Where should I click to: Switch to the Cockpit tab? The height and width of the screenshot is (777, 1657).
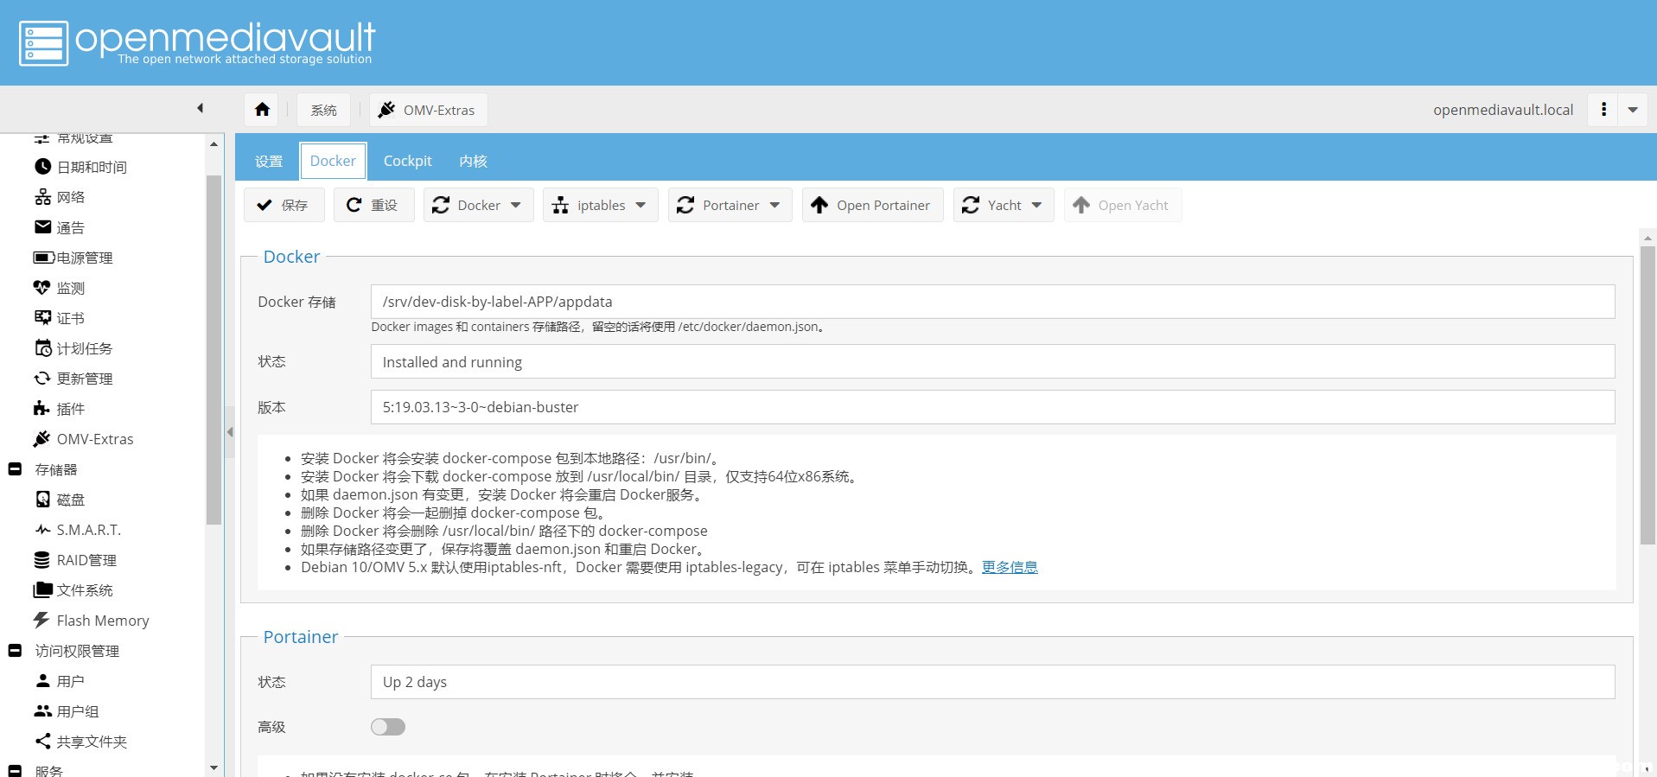(407, 162)
